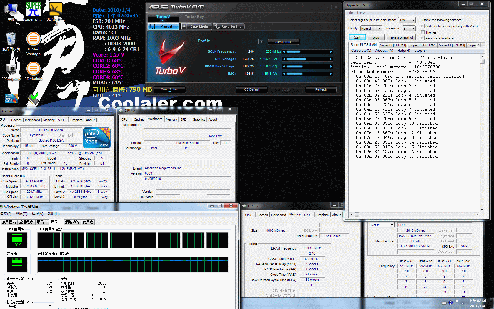Open Stop(S) menu in Super PI window
Image resolution: width=494 pixels, height=309 pixels.
[x=420, y=51]
